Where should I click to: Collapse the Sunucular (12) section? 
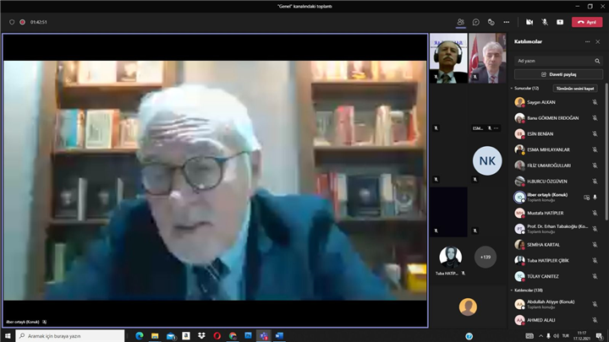click(511, 88)
